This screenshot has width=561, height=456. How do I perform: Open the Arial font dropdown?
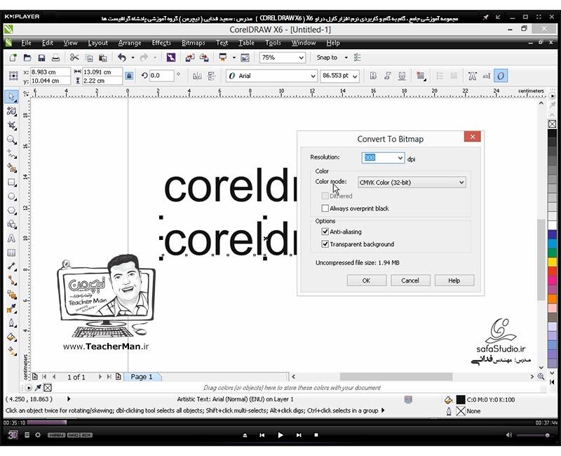point(313,76)
